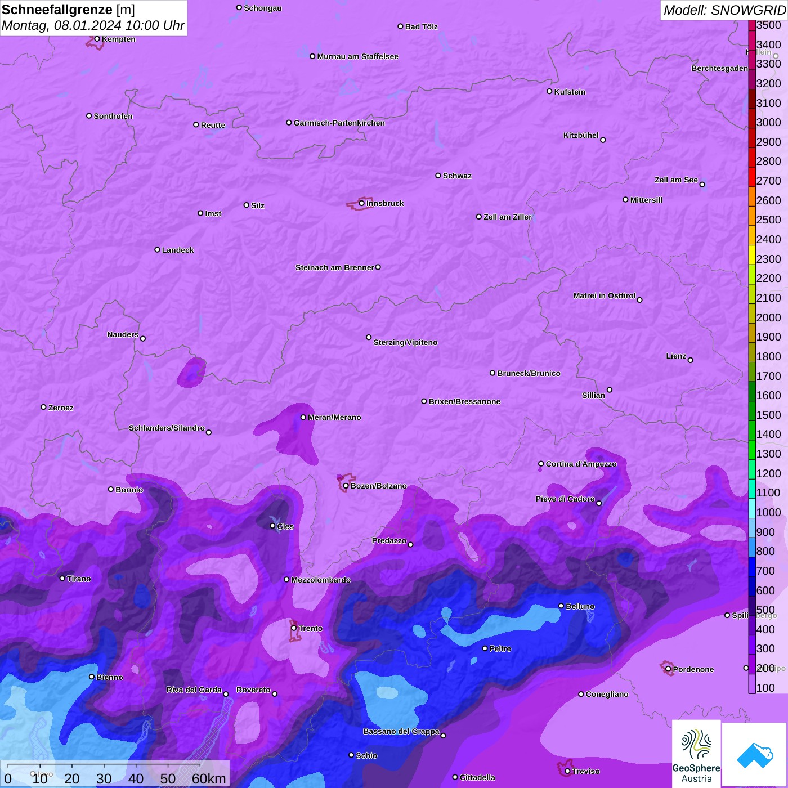788x788 pixels.
Task: Click the Bassano del Grappa location dot
Action: (x=443, y=735)
